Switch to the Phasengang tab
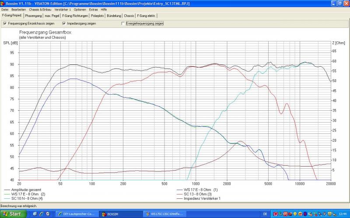This screenshot has width=350, height=218. tap(33, 16)
